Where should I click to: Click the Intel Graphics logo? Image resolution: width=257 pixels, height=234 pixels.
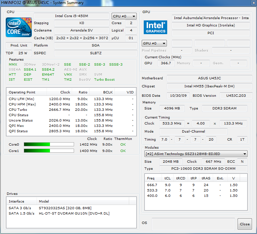(155, 27)
